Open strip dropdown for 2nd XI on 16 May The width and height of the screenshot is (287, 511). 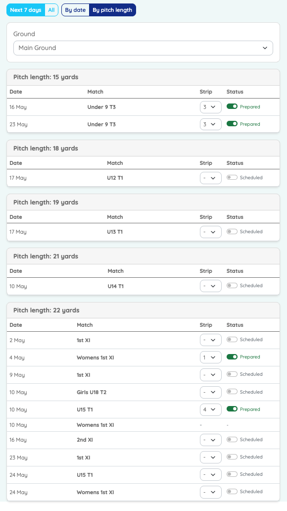click(210, 439)
